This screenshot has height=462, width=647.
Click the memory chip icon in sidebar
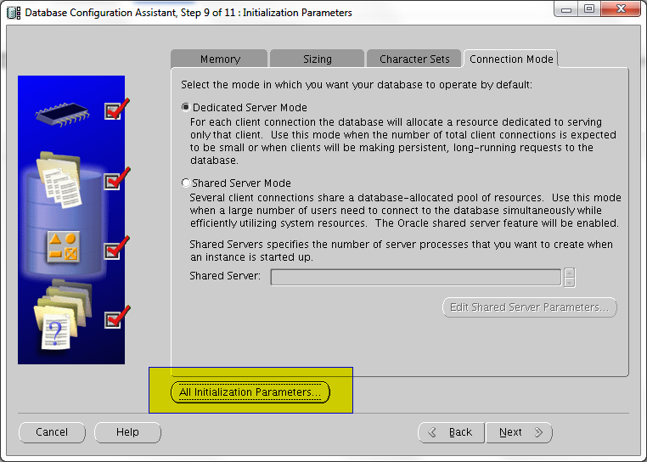(64, 111)
